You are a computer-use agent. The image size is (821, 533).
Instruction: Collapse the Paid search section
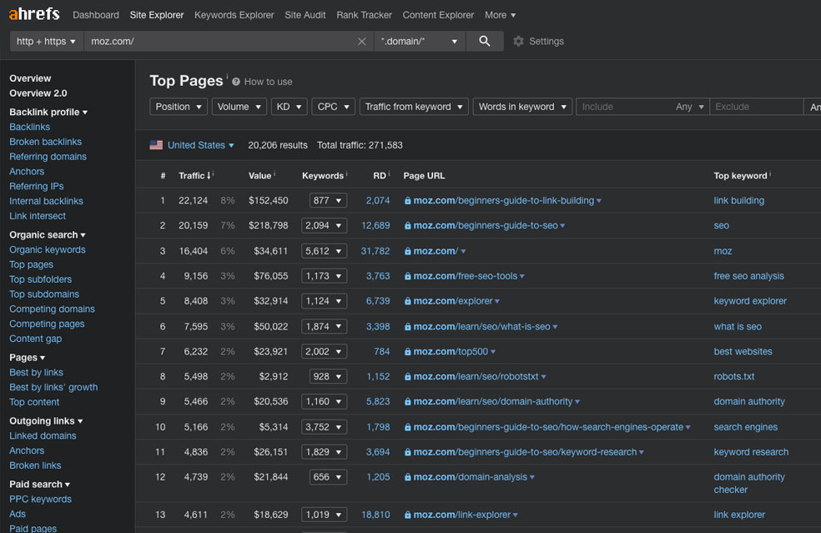pyautogui.click(x=40, y=485)
